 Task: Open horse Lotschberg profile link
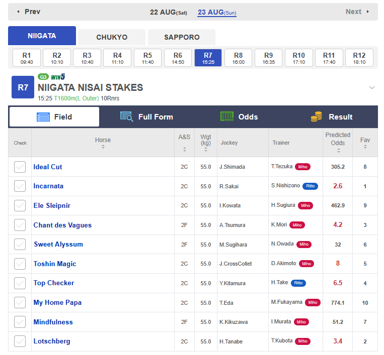pos(52,341)
